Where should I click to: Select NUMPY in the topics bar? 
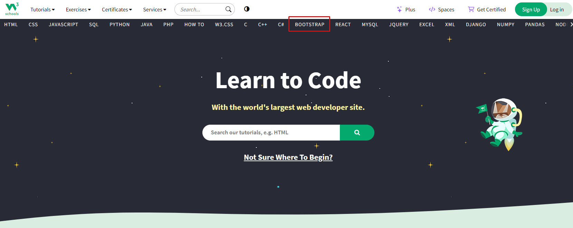pos(506,24)
